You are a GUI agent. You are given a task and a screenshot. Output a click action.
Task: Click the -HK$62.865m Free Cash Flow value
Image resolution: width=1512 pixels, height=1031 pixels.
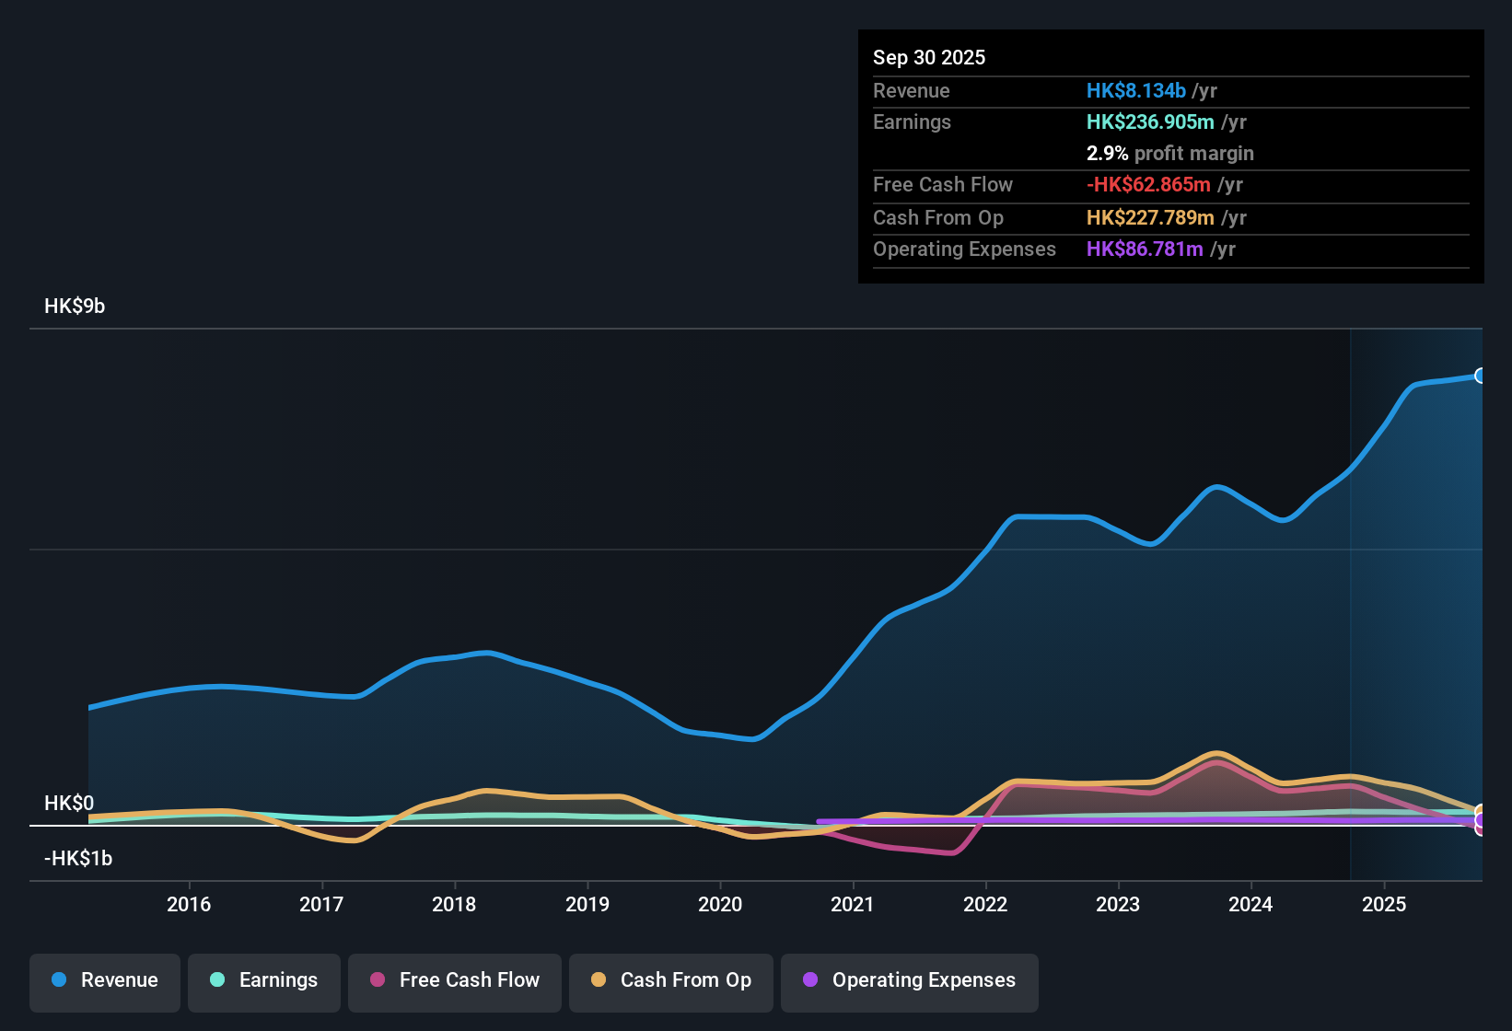[1149, 184]
